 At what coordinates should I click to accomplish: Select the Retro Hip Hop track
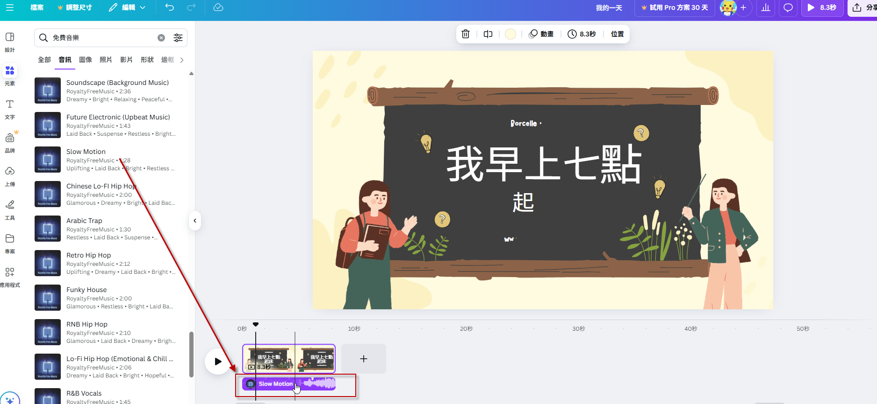[x=106, y=263]
